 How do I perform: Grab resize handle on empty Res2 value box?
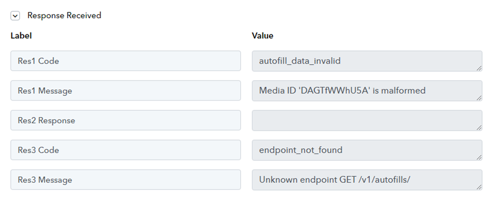479,127
